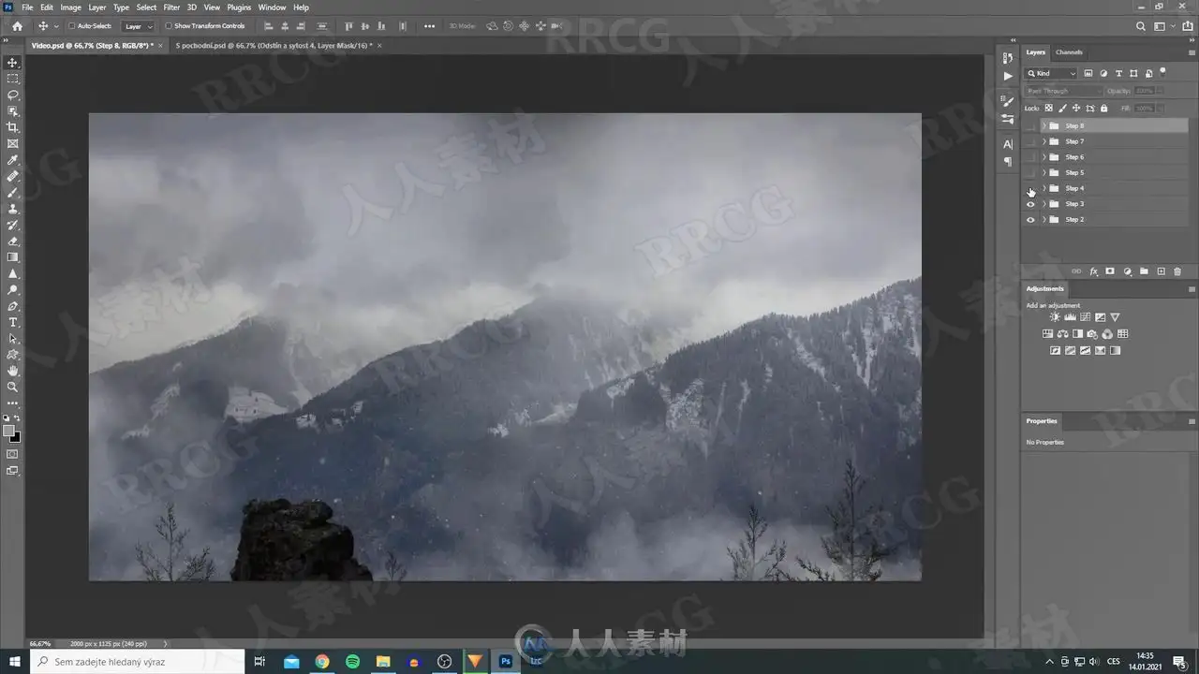Viewport: 1199px width, 674px height.
Task: Open the Brush Settings panel icon
Action: (1008, 101)
